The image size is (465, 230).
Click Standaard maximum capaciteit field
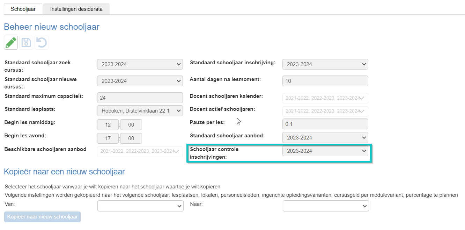[140, 98]
